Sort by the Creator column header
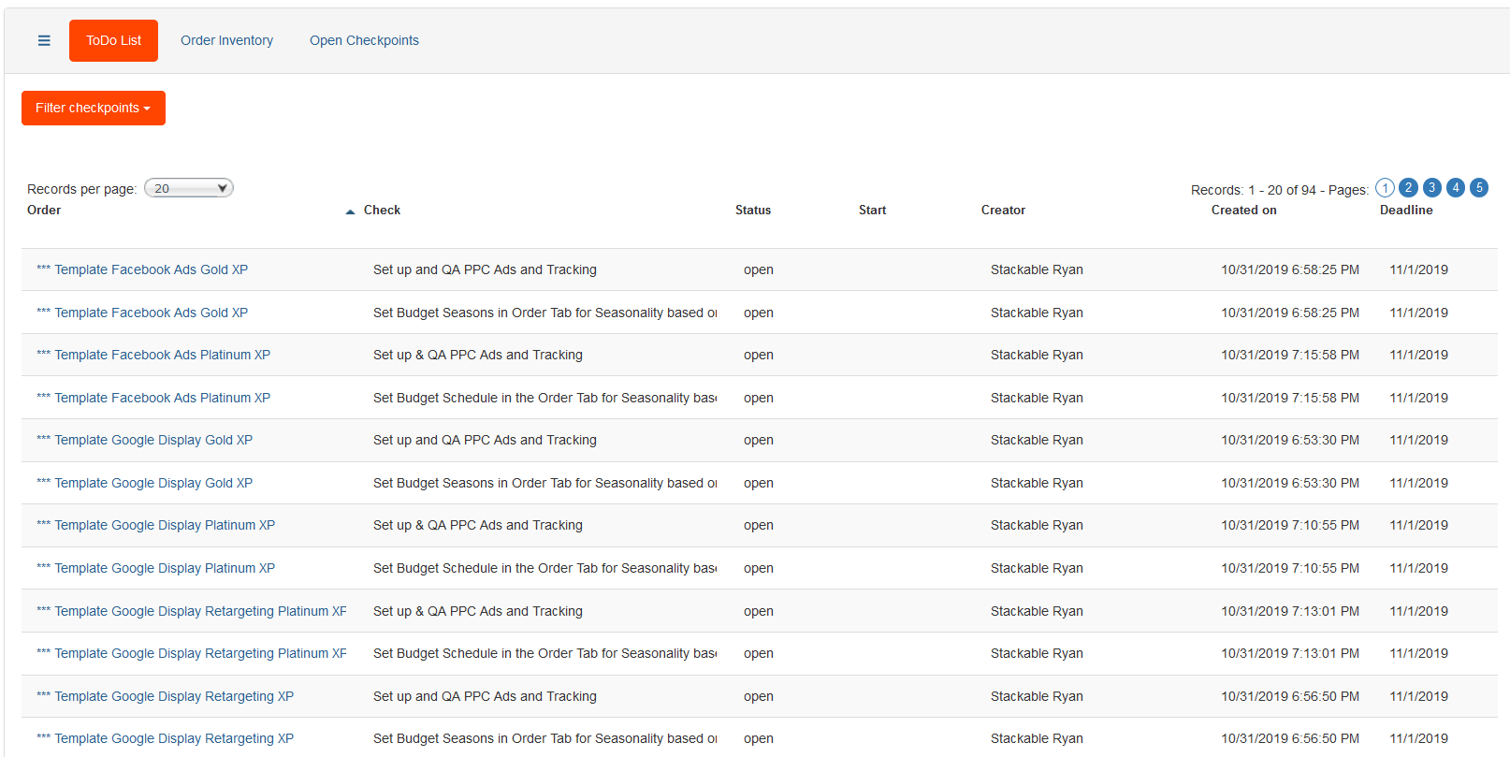 [1003, 210]
